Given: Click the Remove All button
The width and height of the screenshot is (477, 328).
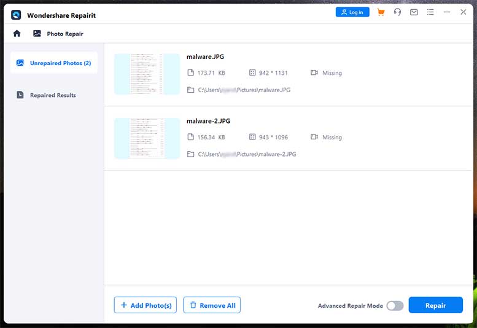Looking at the screenshot, I should tap(212, 305).
